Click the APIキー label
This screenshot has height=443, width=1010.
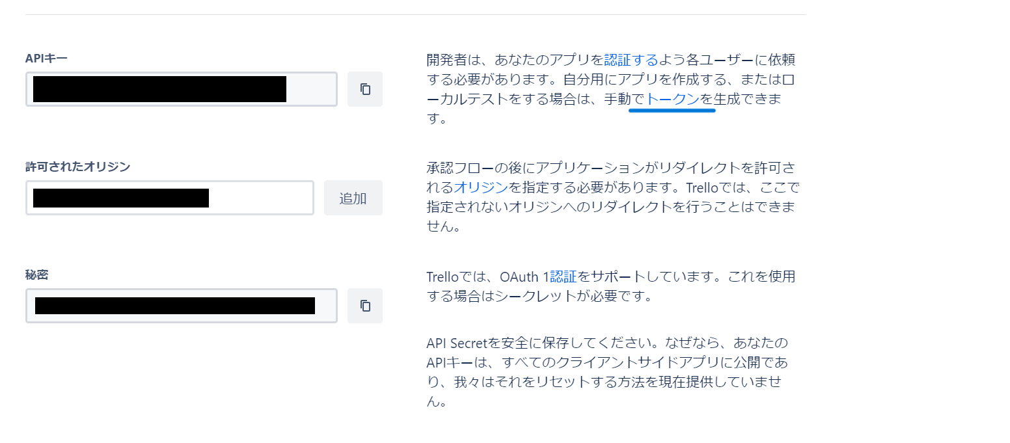[46, 59]
